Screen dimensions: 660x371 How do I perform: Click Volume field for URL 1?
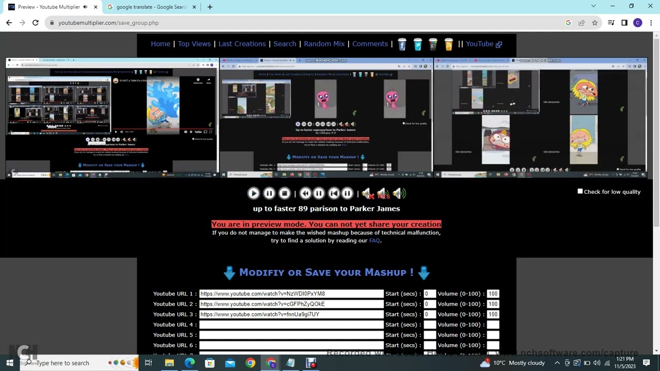[493, 294]
